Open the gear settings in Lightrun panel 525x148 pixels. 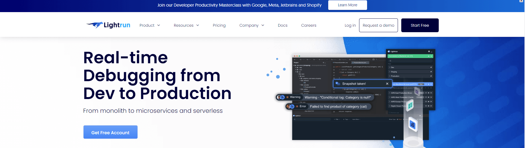point(429,51)
